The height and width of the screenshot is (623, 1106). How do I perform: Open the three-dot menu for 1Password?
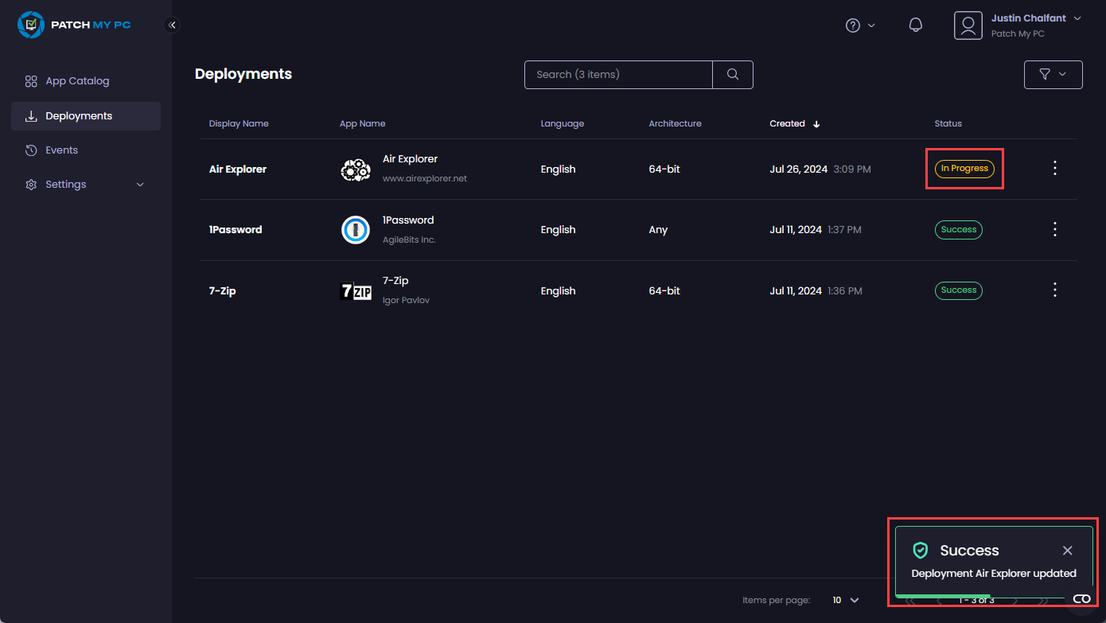click(1054, 229)
